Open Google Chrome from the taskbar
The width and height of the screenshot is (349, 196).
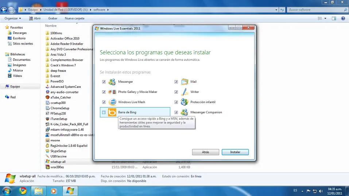[x=23, y=191]
